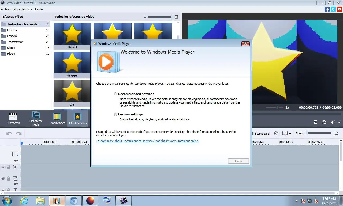Select the Recommended settings radio button
This screenshot has width=343, height=206.
coord(115,94)
